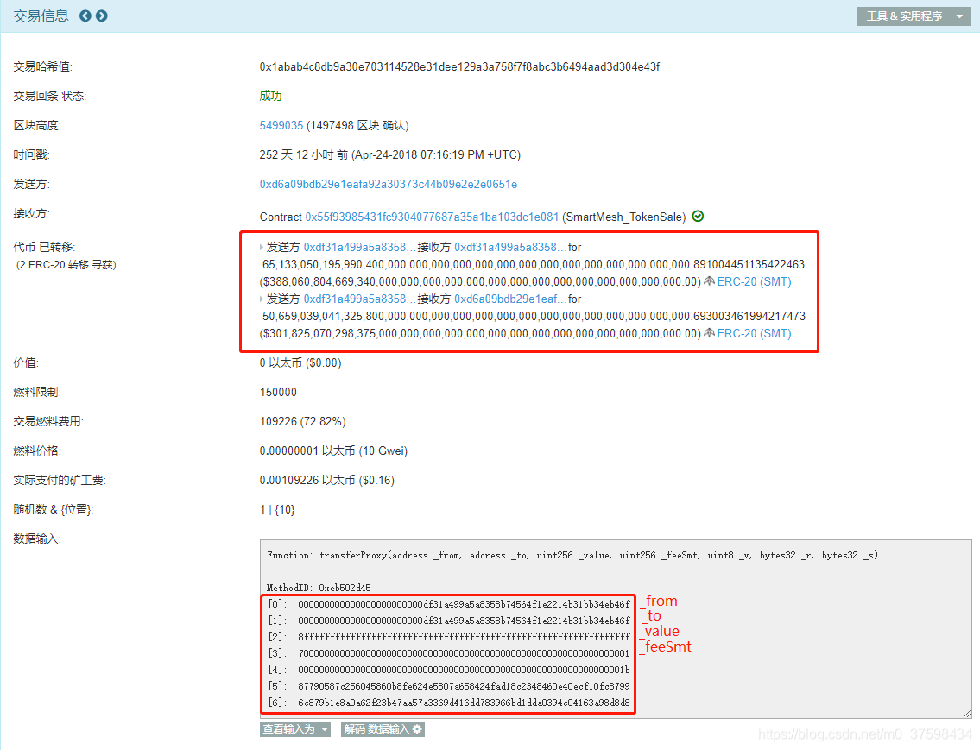Image resolution: width=980 pixels, height=750 pixels.
Task: Select the transaction hash value text
Action: tap(459, 66)
